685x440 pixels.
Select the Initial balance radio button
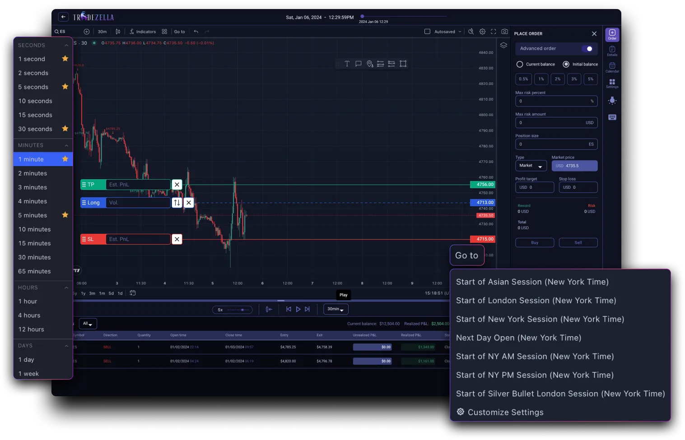(x=566, y=64)
